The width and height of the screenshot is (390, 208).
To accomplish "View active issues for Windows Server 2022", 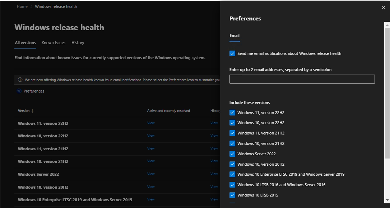I will [x=151, y=174].
